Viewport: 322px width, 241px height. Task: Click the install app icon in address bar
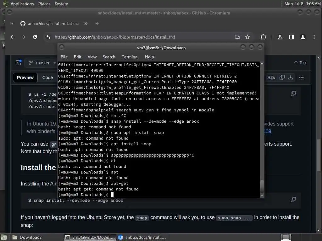click(237, 37)
